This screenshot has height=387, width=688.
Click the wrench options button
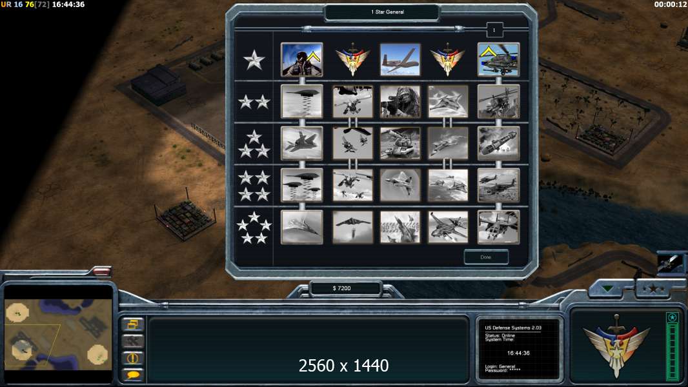coord(132,341)
